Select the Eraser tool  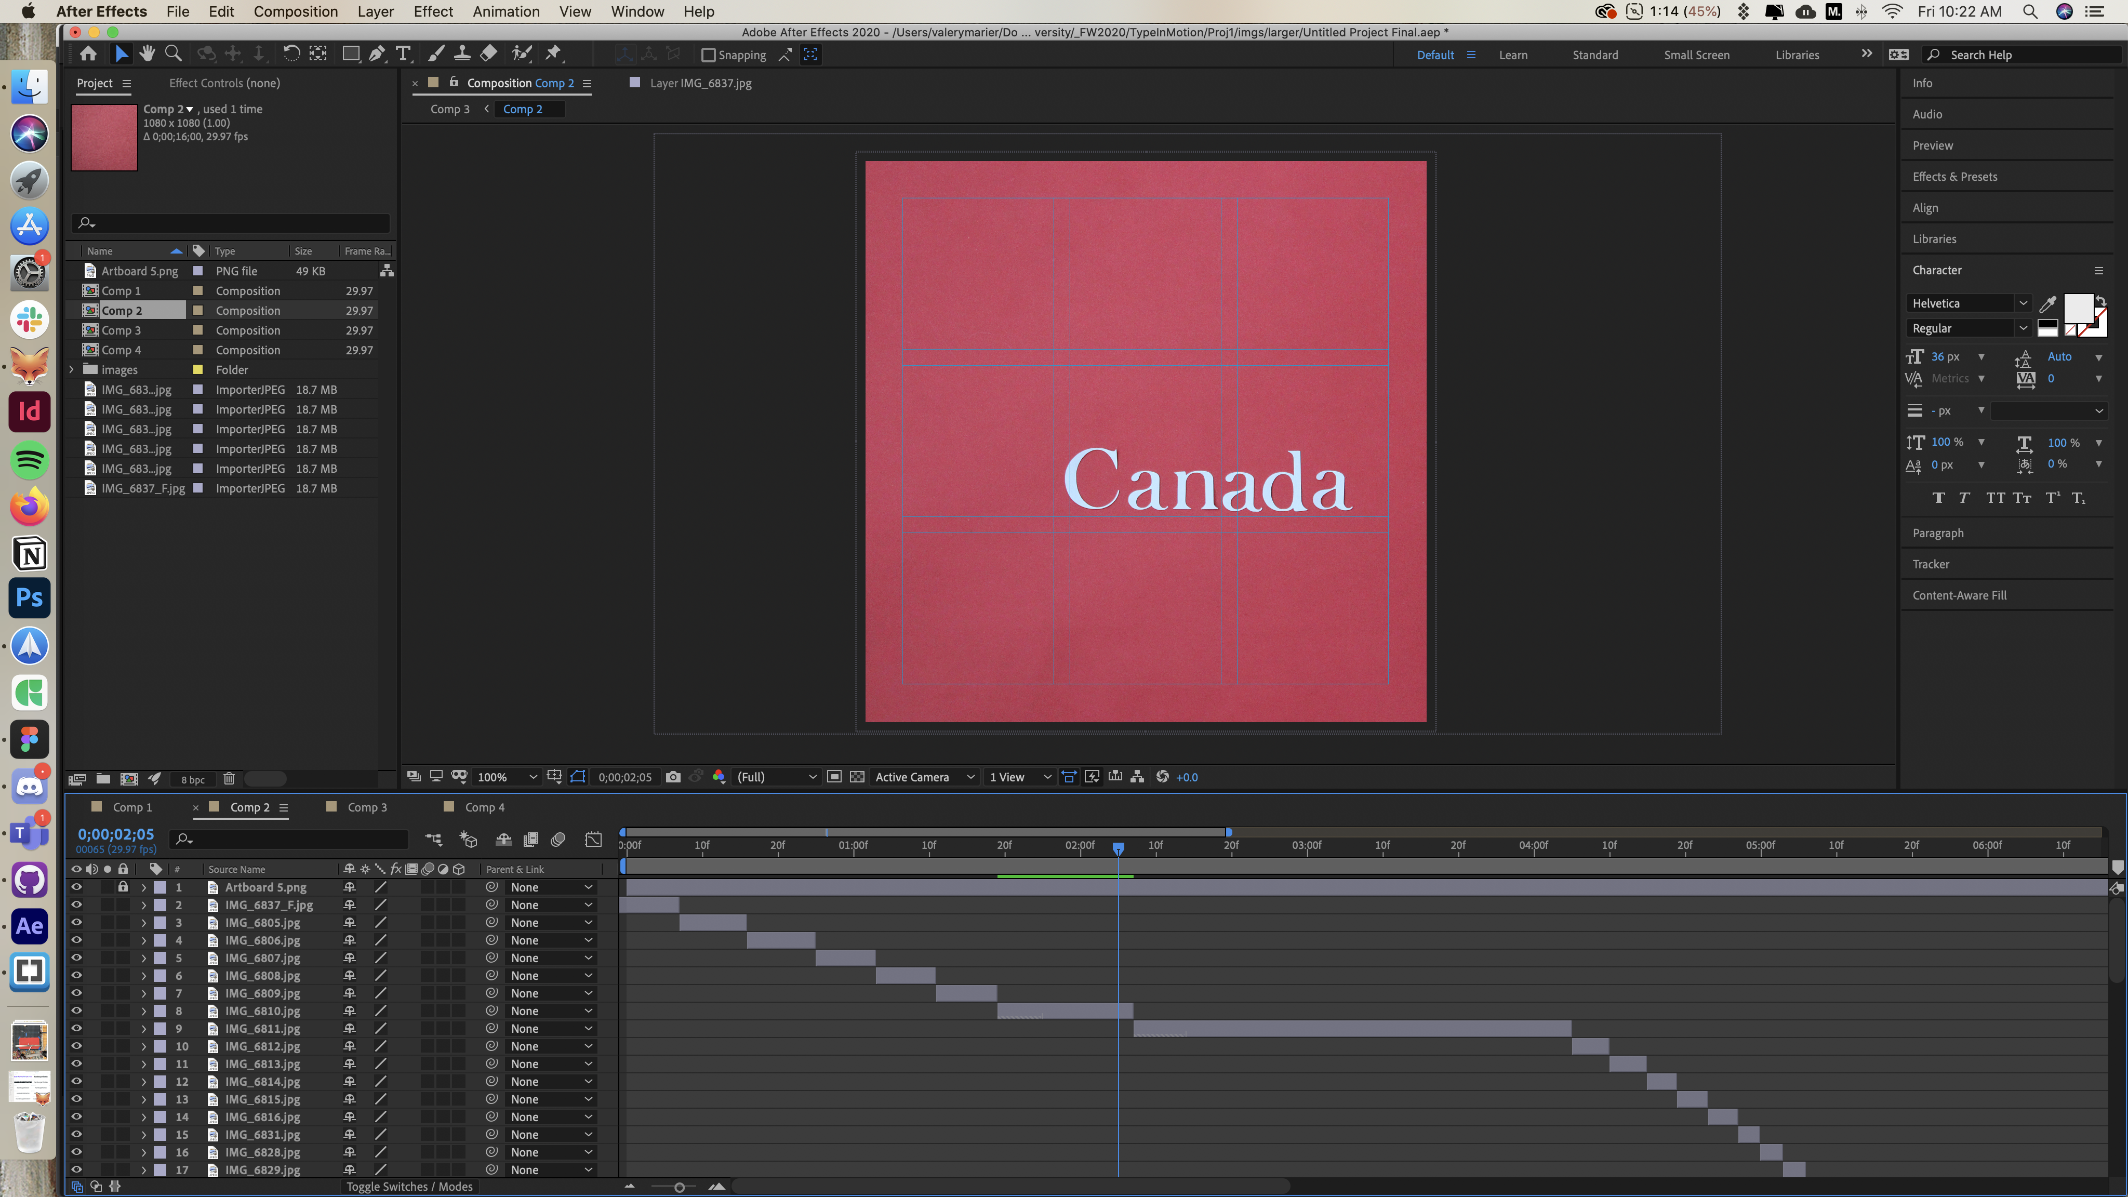coord(488,55)
